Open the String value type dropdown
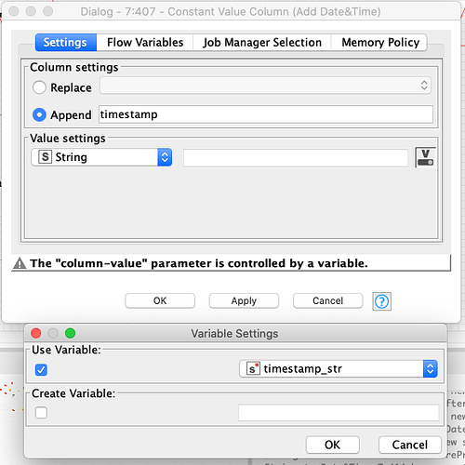This screenshot has width=465, height=465. point(101,157)
